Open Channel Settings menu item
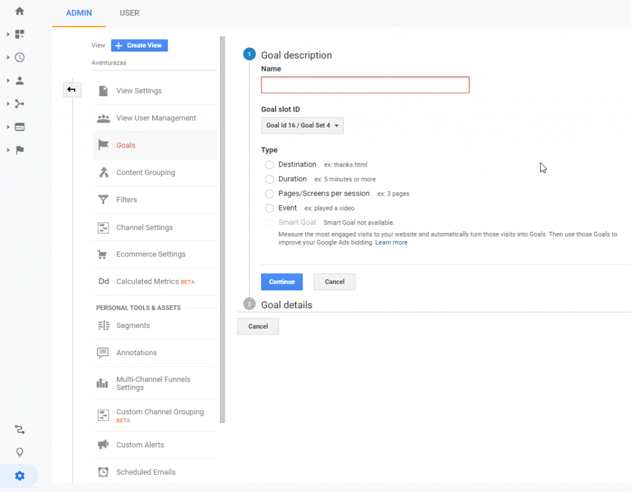This screenshot has height=492, width=631. (155, 228)
